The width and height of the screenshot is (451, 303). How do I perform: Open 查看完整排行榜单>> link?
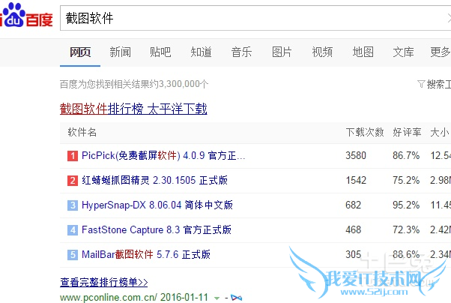104,282
